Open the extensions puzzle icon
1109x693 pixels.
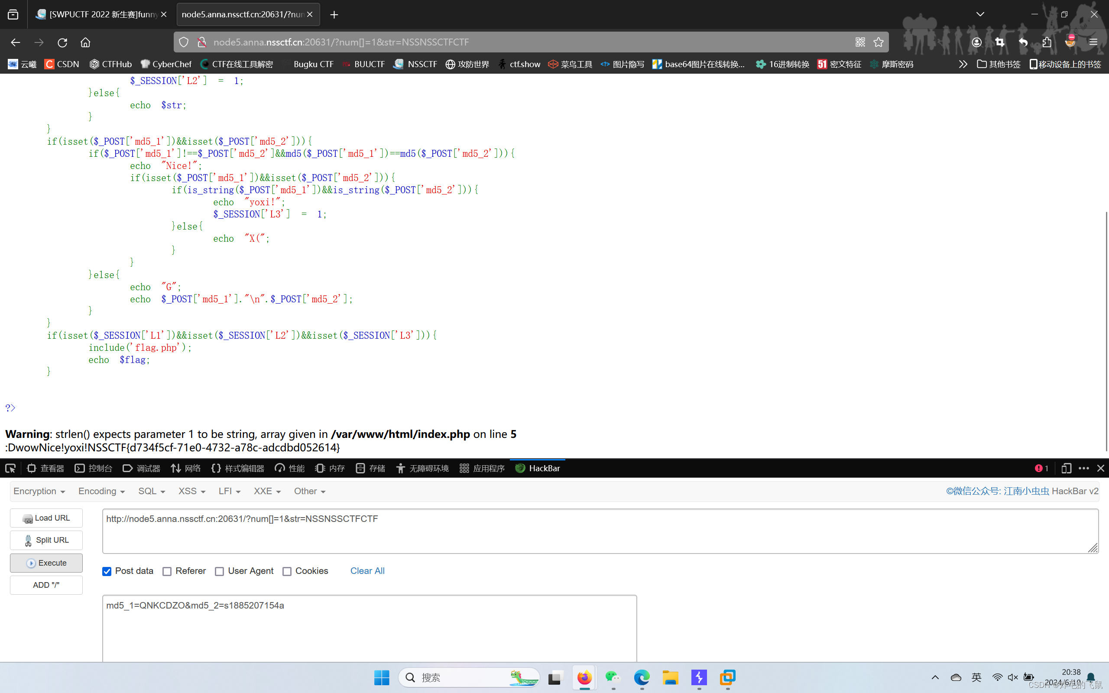click(x=1046, y=42)
